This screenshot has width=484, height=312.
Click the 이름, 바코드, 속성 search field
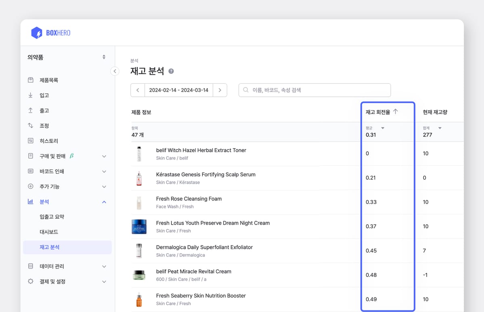tap(315, 90)
